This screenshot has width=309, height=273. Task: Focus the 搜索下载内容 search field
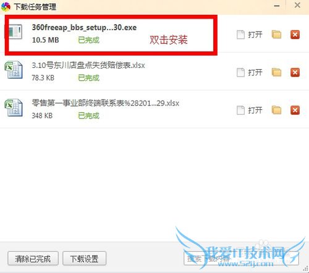tap(241, 259)
